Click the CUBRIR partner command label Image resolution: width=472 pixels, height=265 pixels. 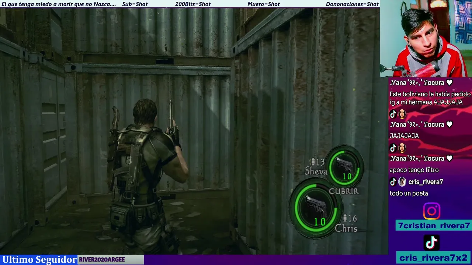pos(343,191)
